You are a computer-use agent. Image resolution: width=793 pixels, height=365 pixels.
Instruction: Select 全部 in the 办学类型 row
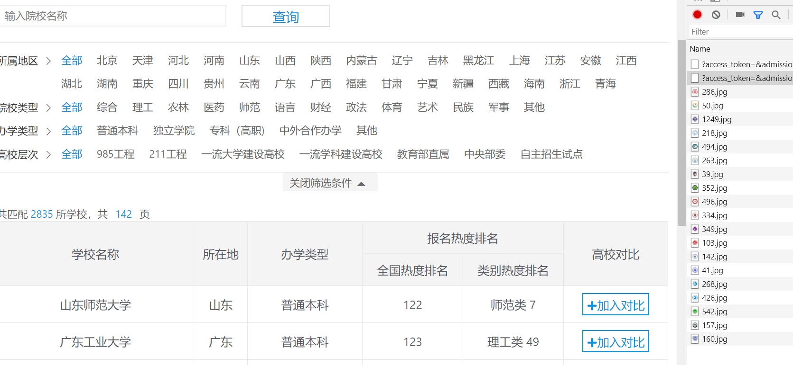72,131
